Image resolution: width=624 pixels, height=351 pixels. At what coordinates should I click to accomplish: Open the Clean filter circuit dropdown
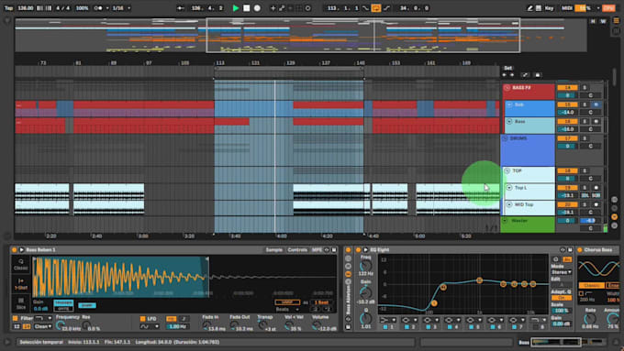click(43, 326)
